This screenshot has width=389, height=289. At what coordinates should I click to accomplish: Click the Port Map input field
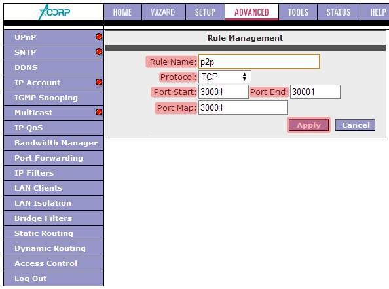(243, 107)
